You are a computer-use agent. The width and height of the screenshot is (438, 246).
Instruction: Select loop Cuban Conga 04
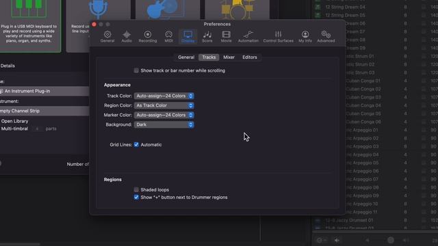(x=363, y=105)
